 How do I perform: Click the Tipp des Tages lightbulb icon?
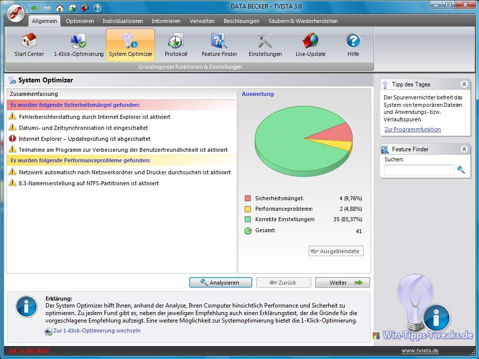[385, 84]
